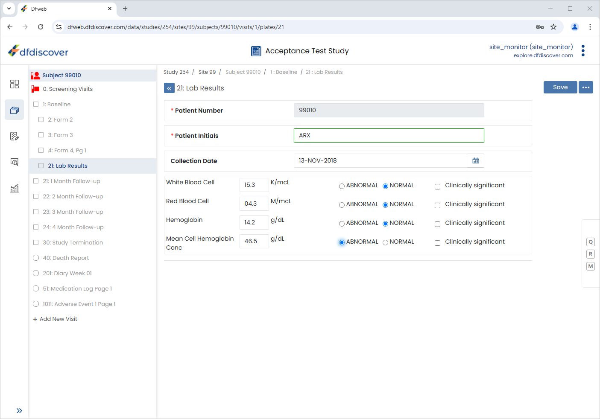Select ABNORMAL for White Blood Cell
This screenshot has height=419, width=600.
click(342, 186)
